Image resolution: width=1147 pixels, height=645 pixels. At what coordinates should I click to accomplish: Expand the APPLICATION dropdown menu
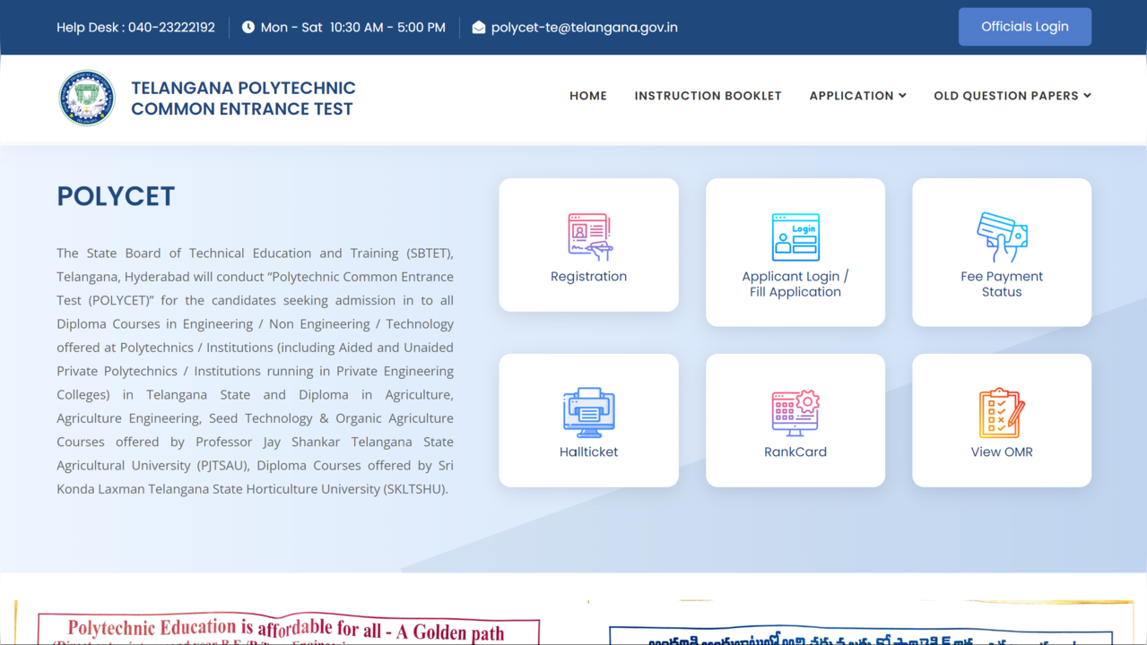tap(851, 95)
